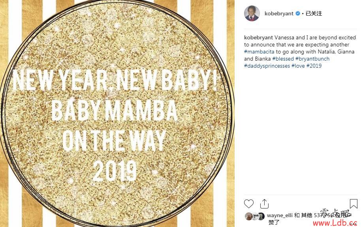
Task: Click the gold glitter announcement image
Action: (117, 113)
